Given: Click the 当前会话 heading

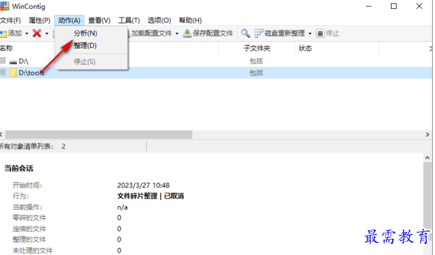Looking at the screenshot, I should pyautogui.click(x=19, y=168).
